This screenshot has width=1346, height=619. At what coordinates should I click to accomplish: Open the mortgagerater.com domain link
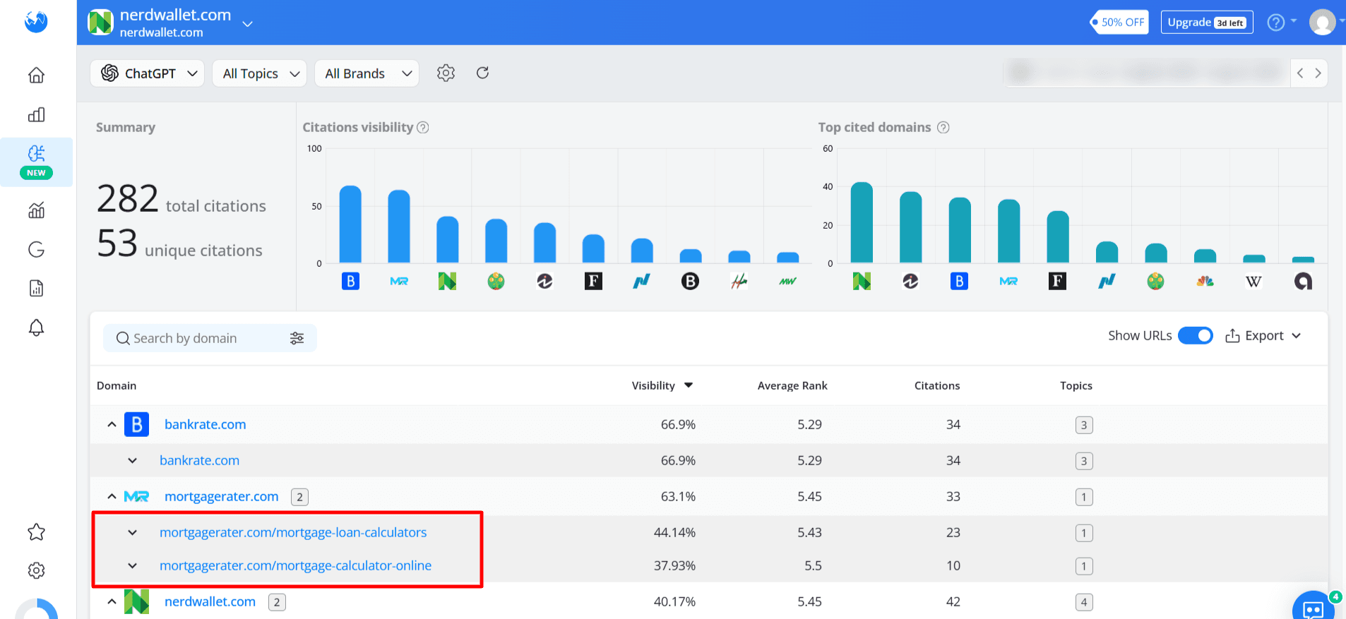click(221, 496)
